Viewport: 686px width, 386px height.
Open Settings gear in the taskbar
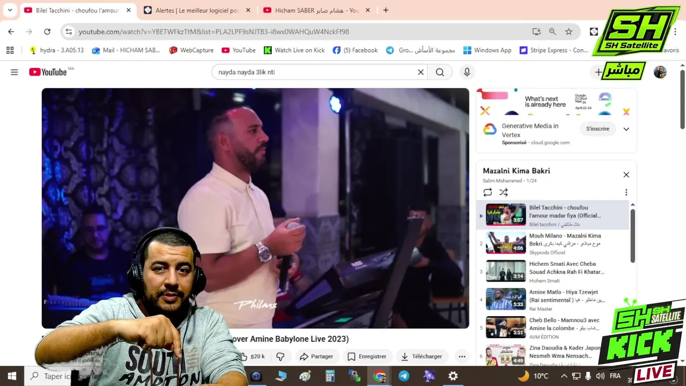(x=453, y=376)
